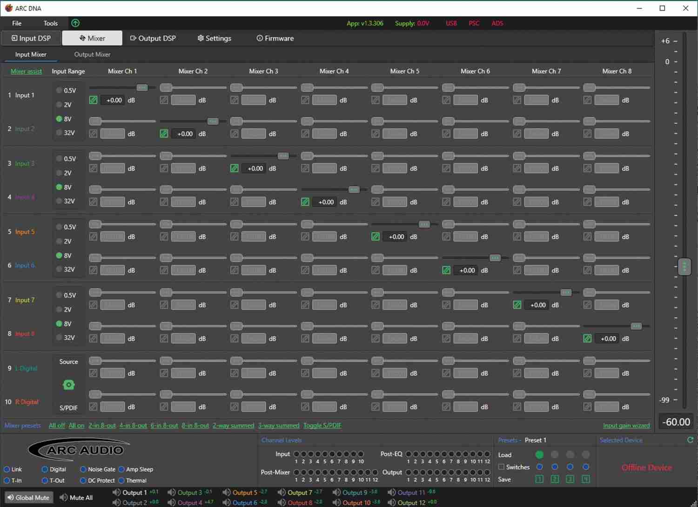Switch to Output Mixer sub-tab
Viewport: 698px width, 507px height.
point(92,54)
